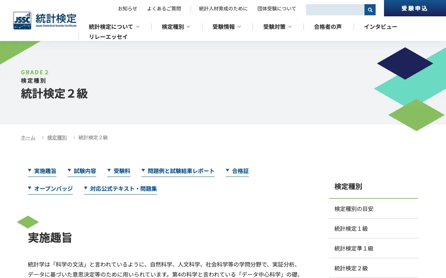Open 検定種別の目安 in sidebar
This screenshot has width=446, height=278.
coord(374,209)
